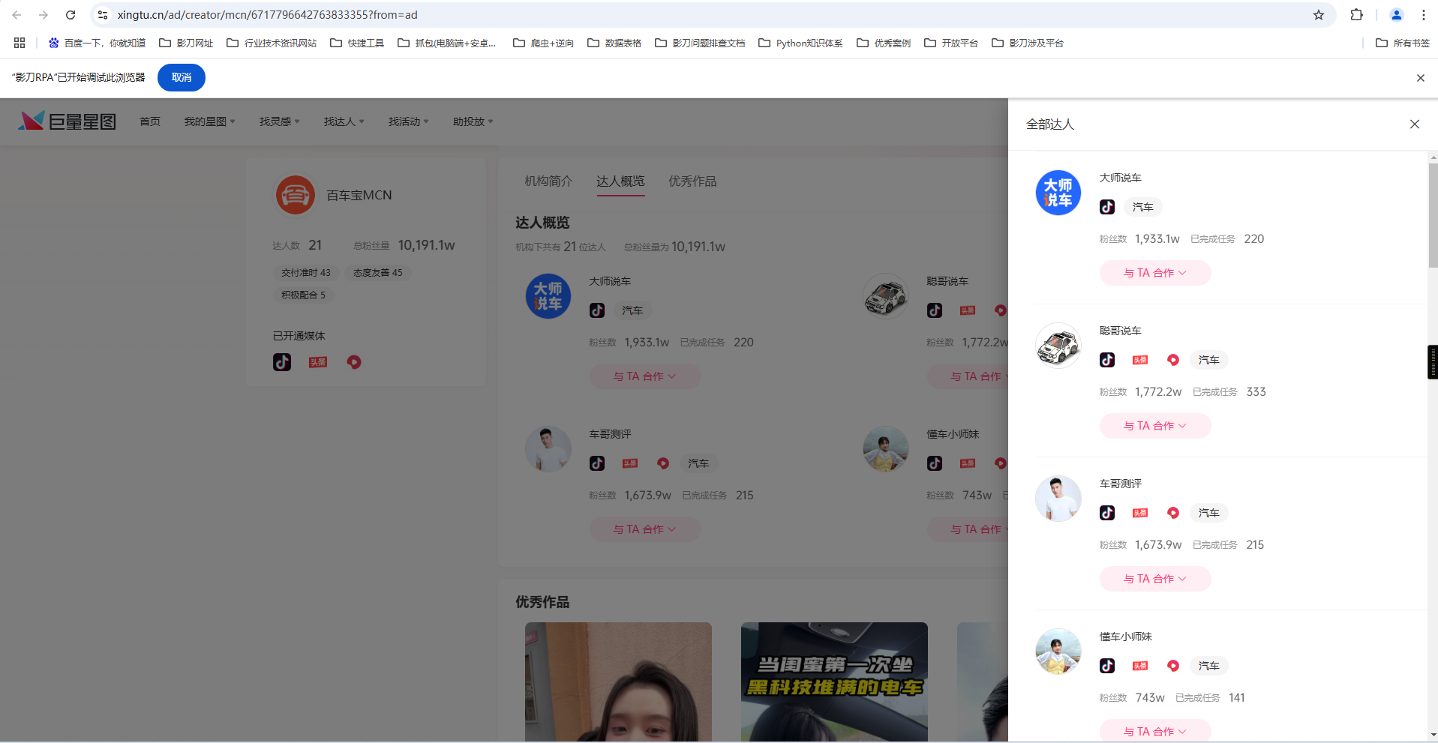
Task: Click Toutiao icon under 聪哥说车 in side panel
Action: (x=1140, y=360)
